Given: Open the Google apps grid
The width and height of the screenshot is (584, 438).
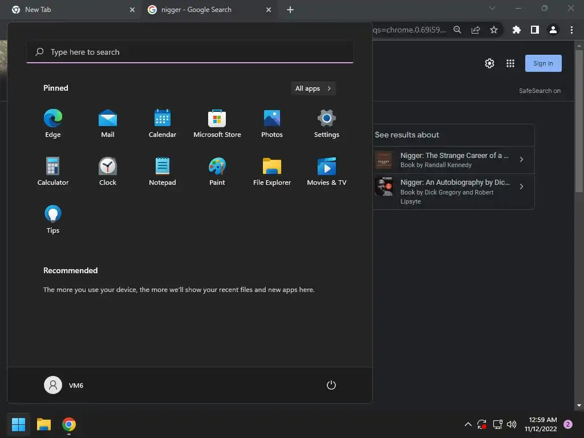Looking at the screenshot, I should pyautogui.click(x=510, y=63).
